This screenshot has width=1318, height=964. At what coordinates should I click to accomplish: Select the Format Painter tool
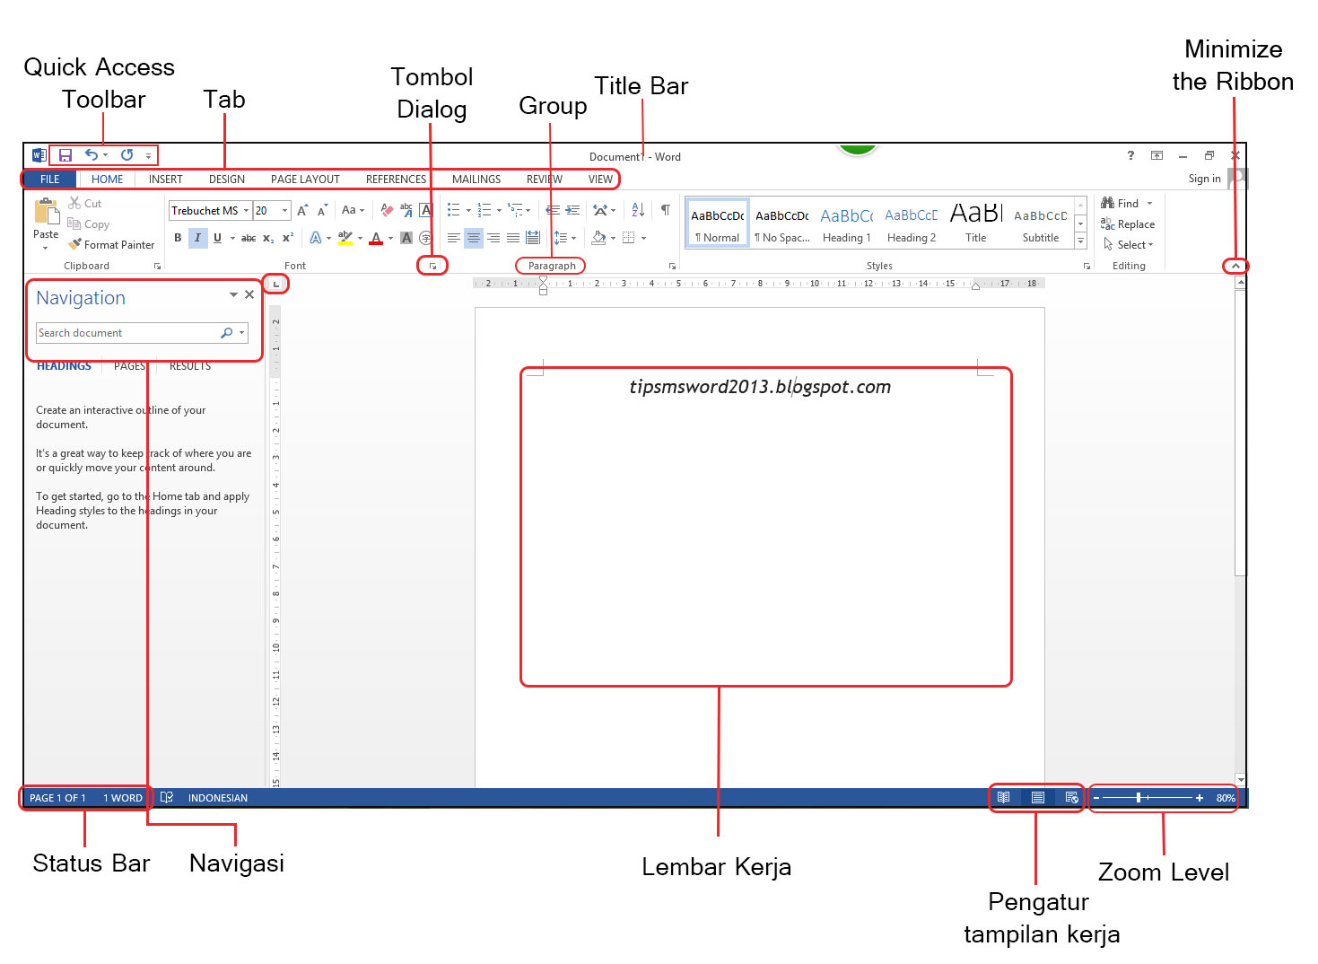click(111, 244)
